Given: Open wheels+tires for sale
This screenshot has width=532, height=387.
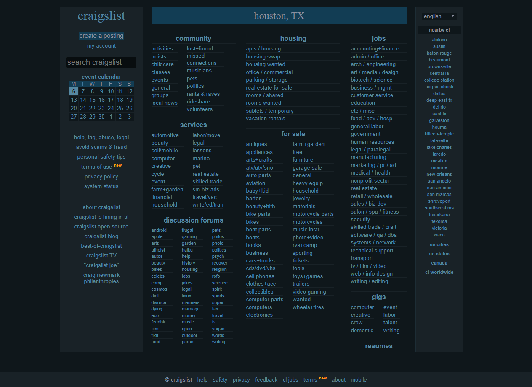Looking at the screenshot, I should coord(309,307).
